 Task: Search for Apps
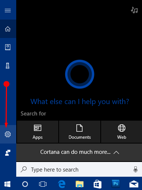(38, 132)
